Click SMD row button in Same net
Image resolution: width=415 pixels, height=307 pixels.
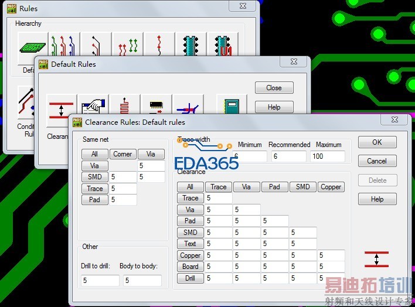pyautogui.click(x=95, y=177)
